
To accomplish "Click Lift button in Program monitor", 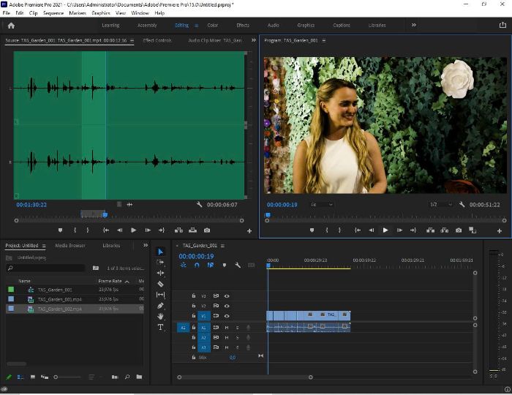I will [430, 230].
